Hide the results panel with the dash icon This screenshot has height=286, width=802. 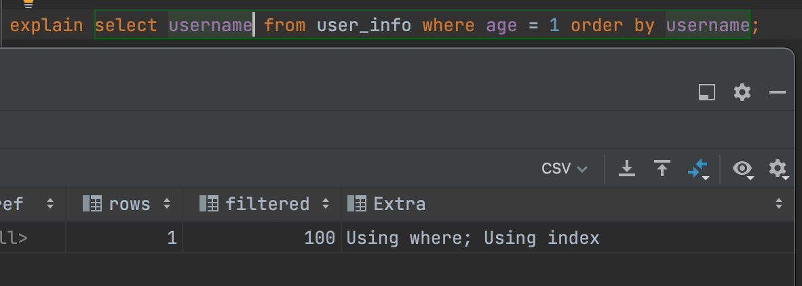(x=778, y=92)
